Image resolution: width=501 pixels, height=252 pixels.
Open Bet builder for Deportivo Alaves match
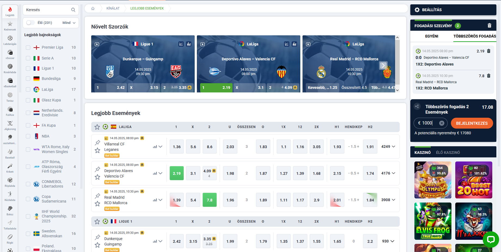[112, 182]
